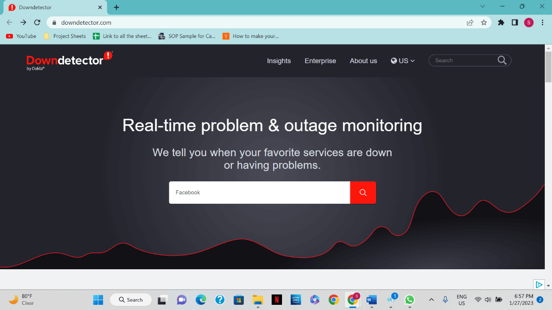Open WhatsApp from the taskbar

point(409,300)
